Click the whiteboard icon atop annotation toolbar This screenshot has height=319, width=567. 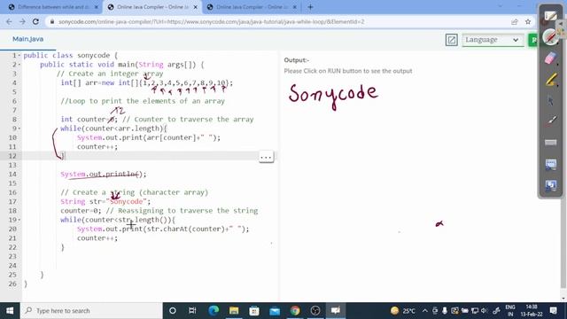pos(550,16)
